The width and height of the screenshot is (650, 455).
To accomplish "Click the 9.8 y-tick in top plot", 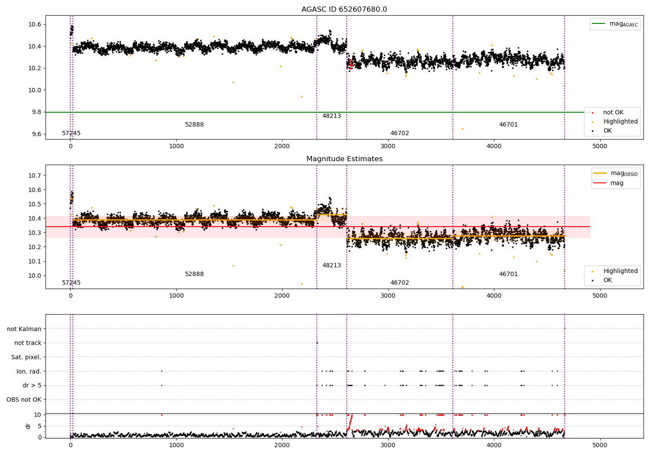I will click(37, 112).
